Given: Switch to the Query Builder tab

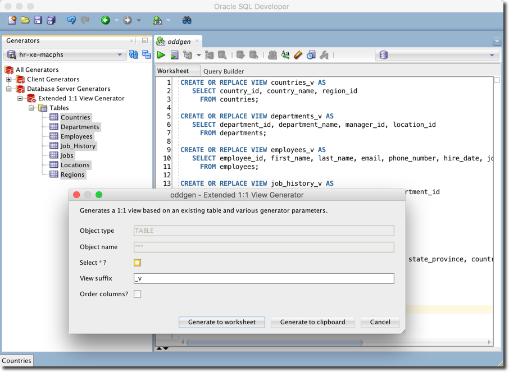Looking at the screenshot, I should click(224, 71).
